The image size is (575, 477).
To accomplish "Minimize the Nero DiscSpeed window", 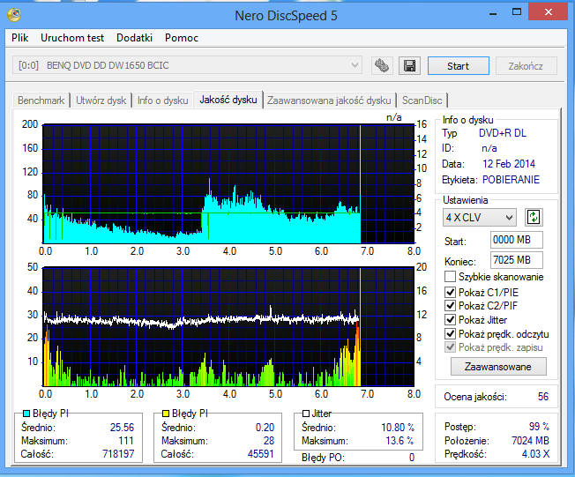I will click(x=493, y=12).
